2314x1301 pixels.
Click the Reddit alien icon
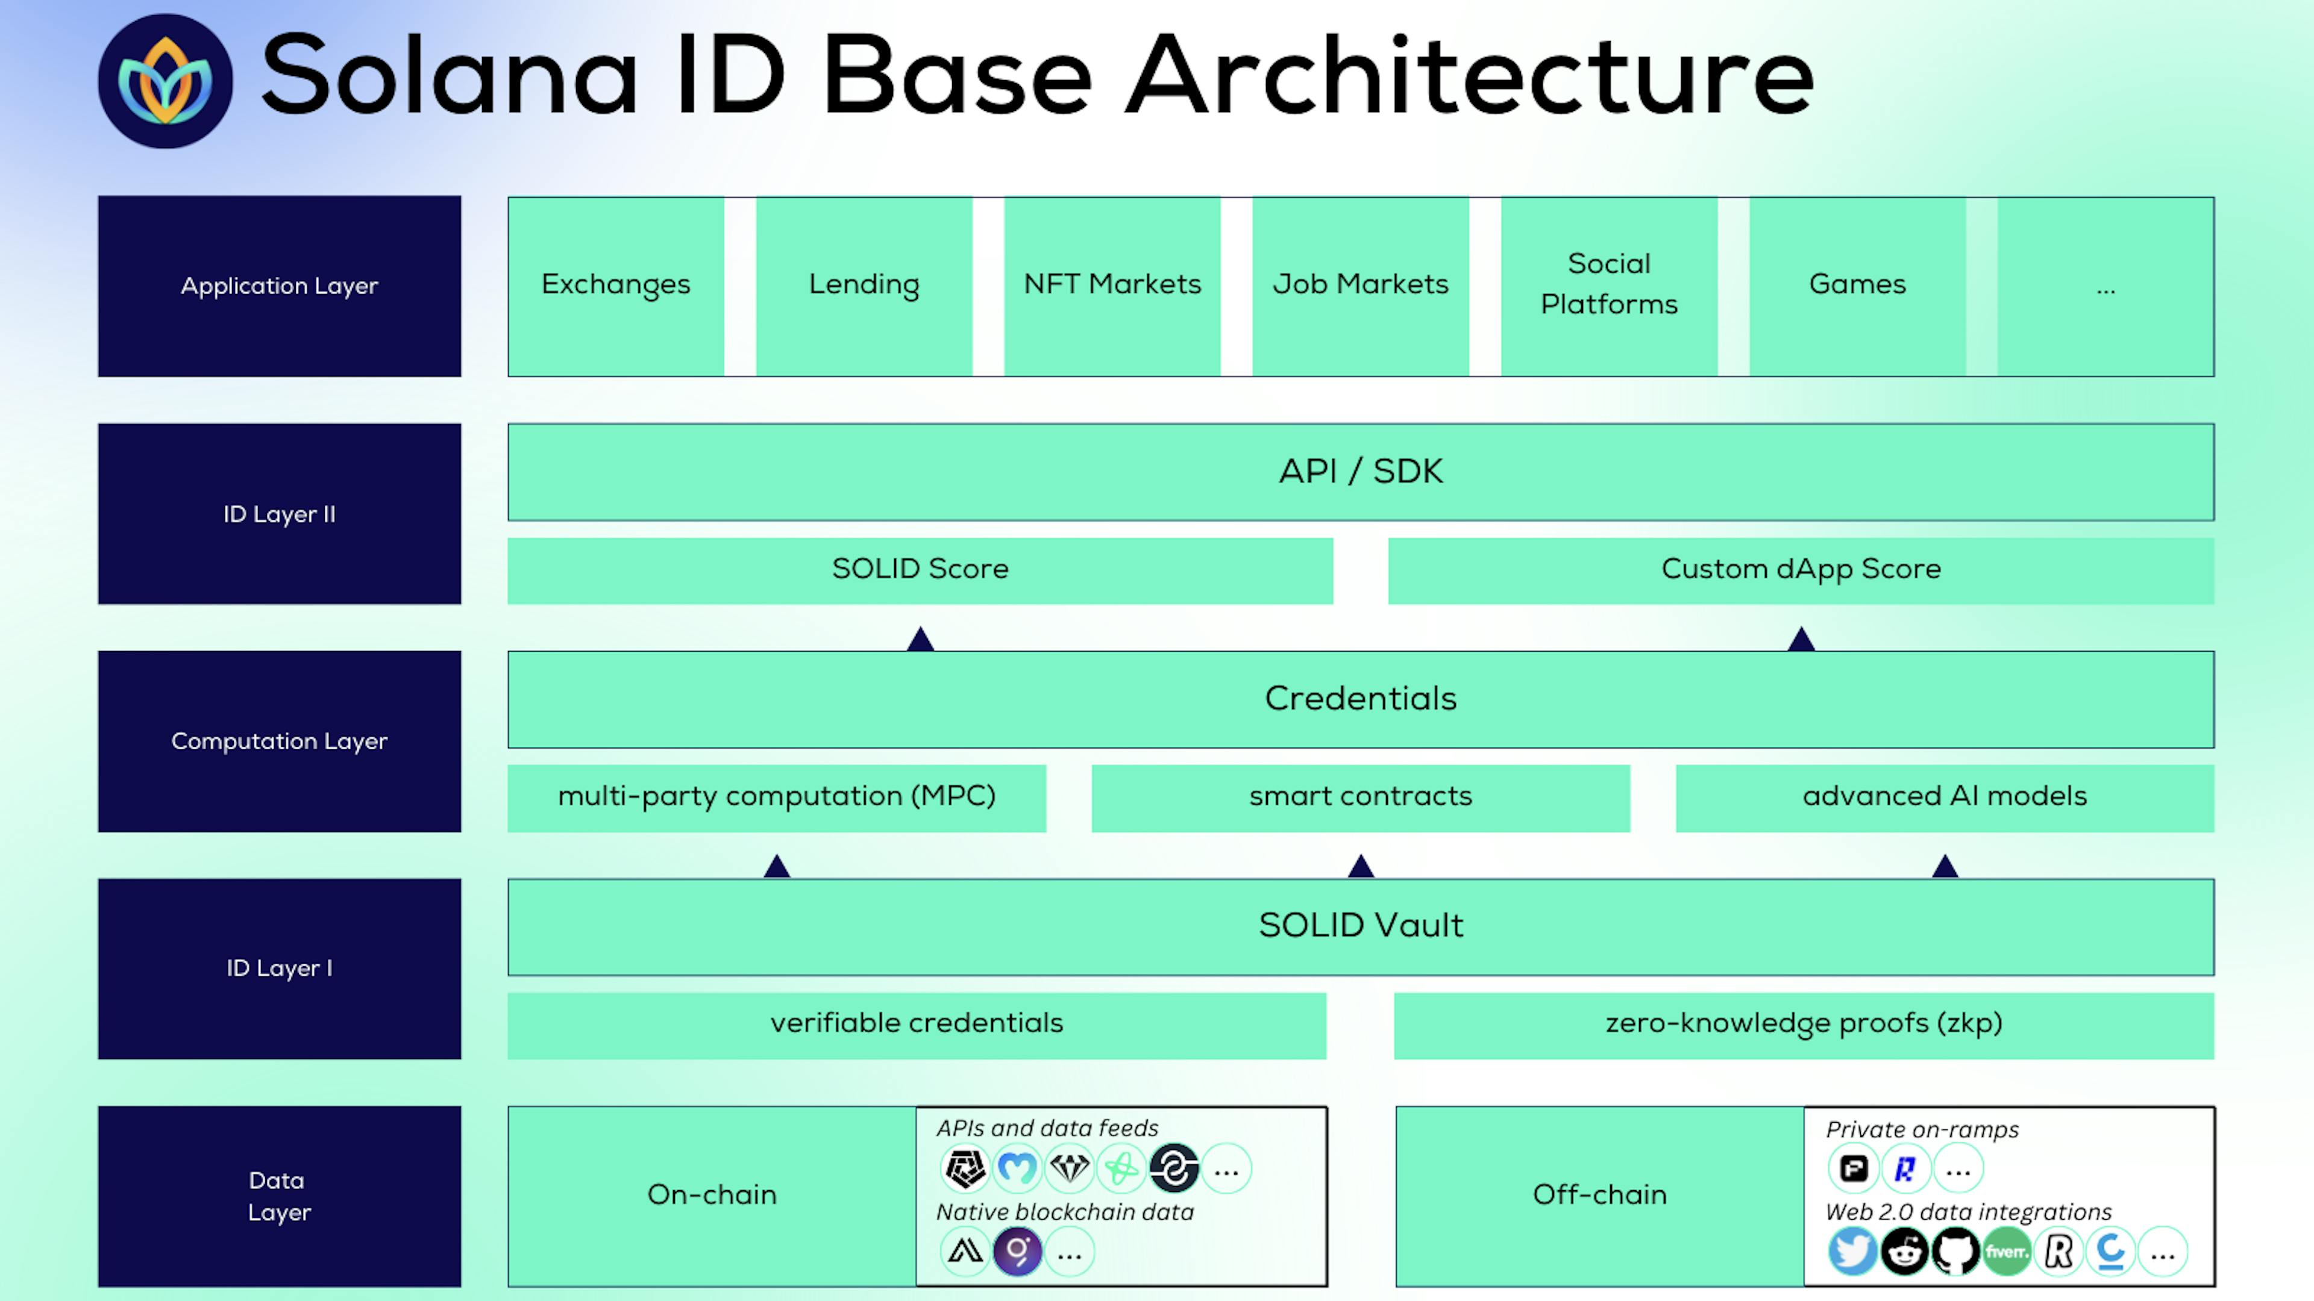(x=1904, y=1251)
